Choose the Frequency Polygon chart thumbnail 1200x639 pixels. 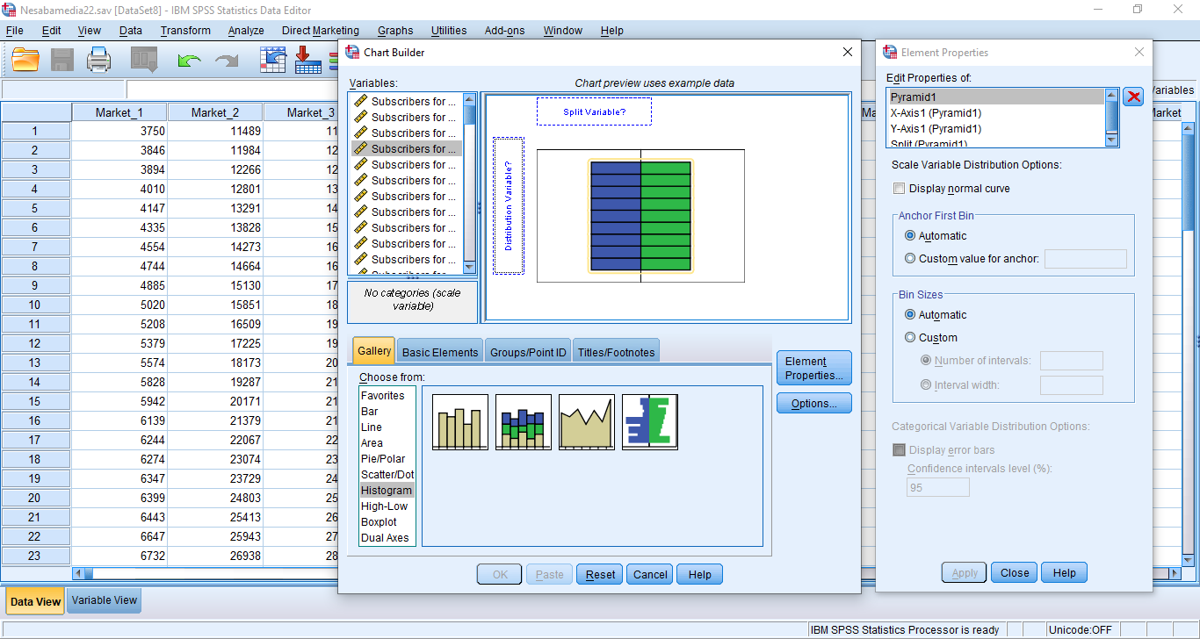coord(586,422)
